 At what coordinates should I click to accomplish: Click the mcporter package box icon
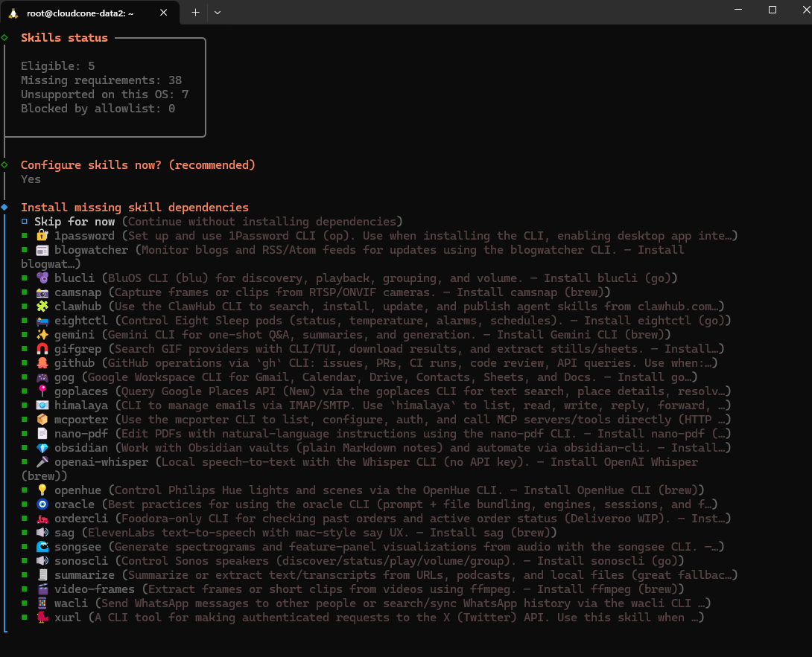[42, 420]
